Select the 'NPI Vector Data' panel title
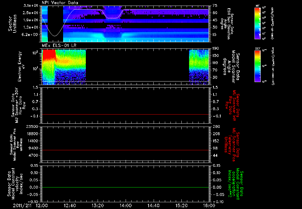Image resolution: width=302 pixels, height=209 pixels. point(60,3)
